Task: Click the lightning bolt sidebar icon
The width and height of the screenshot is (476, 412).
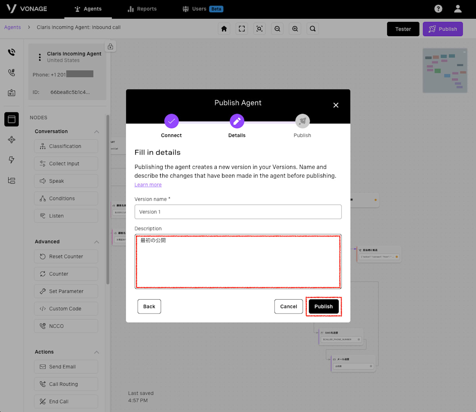Action: (12, 160)
